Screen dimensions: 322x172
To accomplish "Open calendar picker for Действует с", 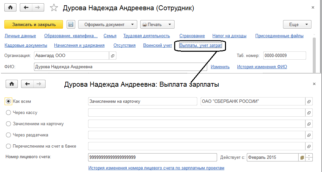I will [302, 158].
